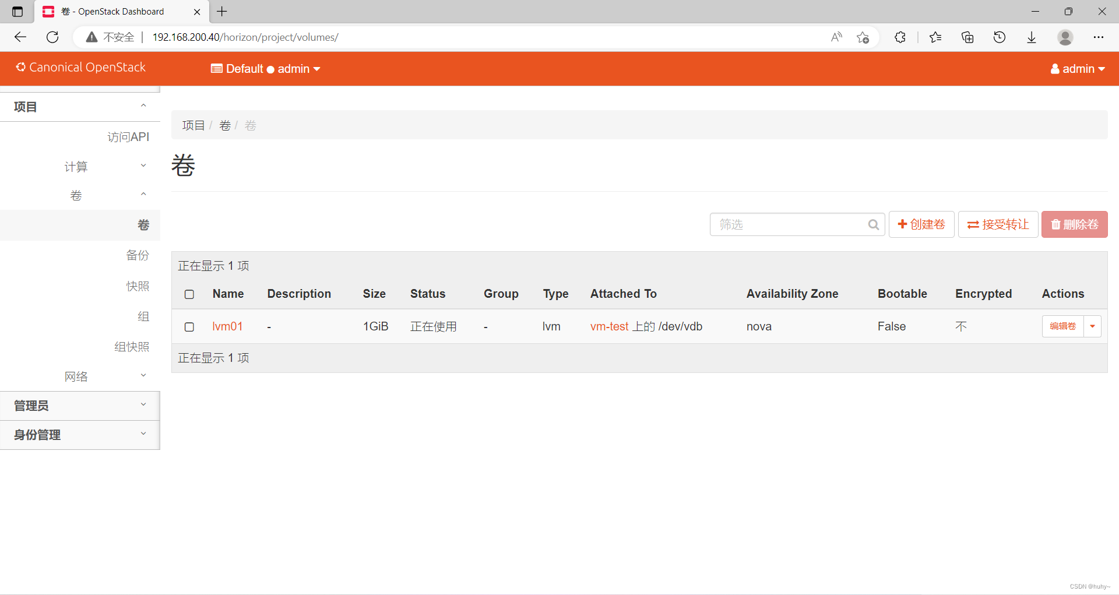1119x595 pixels.
Task: Click the 删除卷 button
Action: pos(1075,224)
